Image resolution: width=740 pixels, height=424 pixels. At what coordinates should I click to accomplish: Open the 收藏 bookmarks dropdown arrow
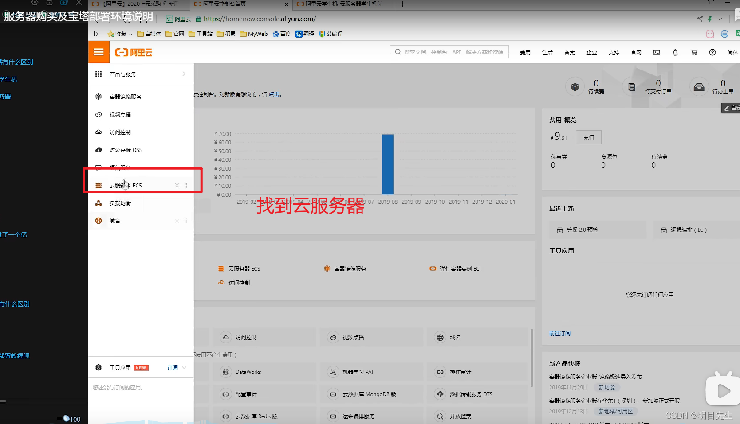click(130, 34)
